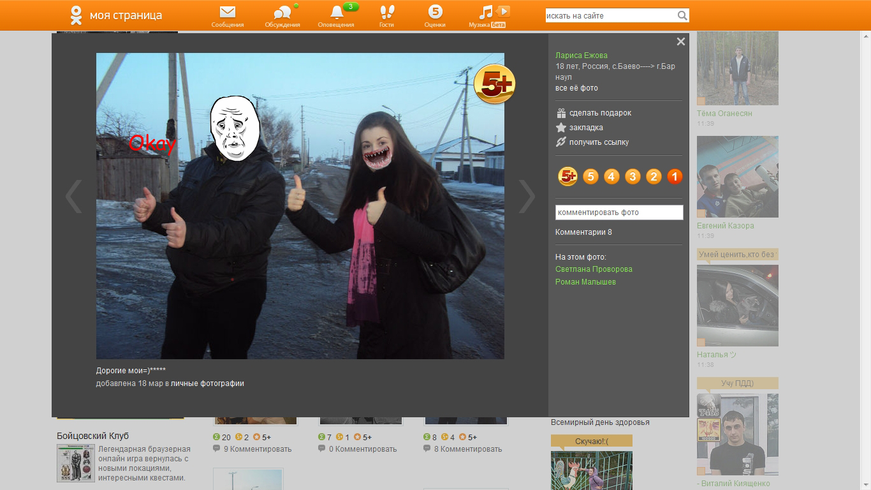Click Виталий Киященко name link
Screen dimensions: 871x490
pyautogui.click(x=733, y=484)
